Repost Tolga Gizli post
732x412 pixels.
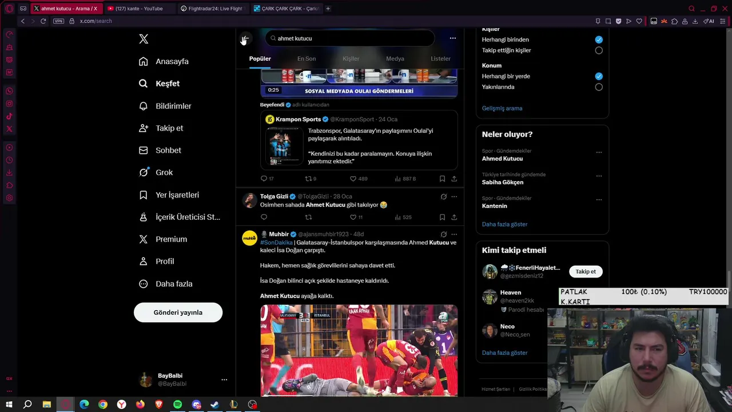pyautogui.click(x=308, y=217)
